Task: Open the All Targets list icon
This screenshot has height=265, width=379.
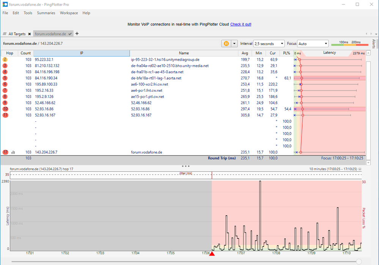Action: click(x=5, y=34)
